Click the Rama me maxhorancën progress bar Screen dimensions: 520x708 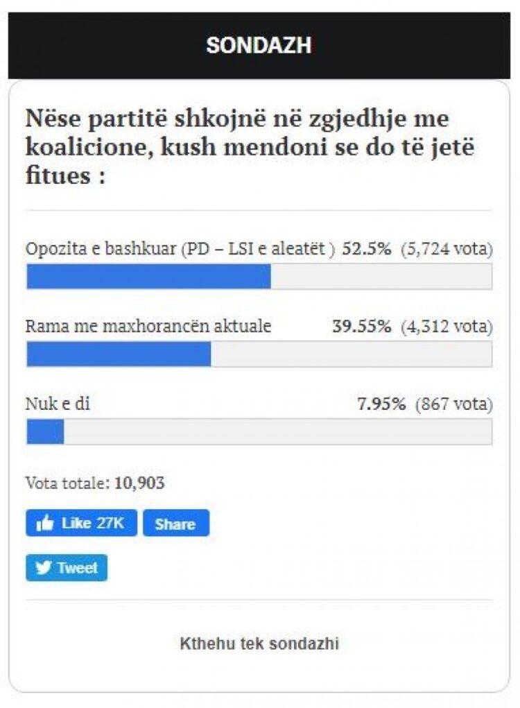(259, 354)
